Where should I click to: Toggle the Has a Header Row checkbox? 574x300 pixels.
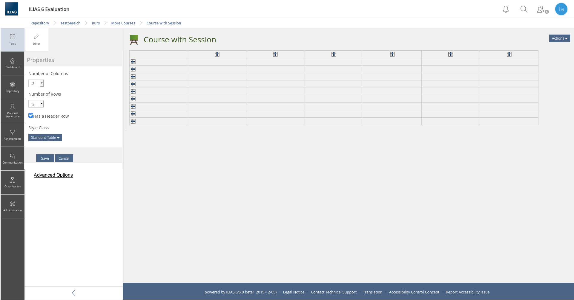coord(31,115)
